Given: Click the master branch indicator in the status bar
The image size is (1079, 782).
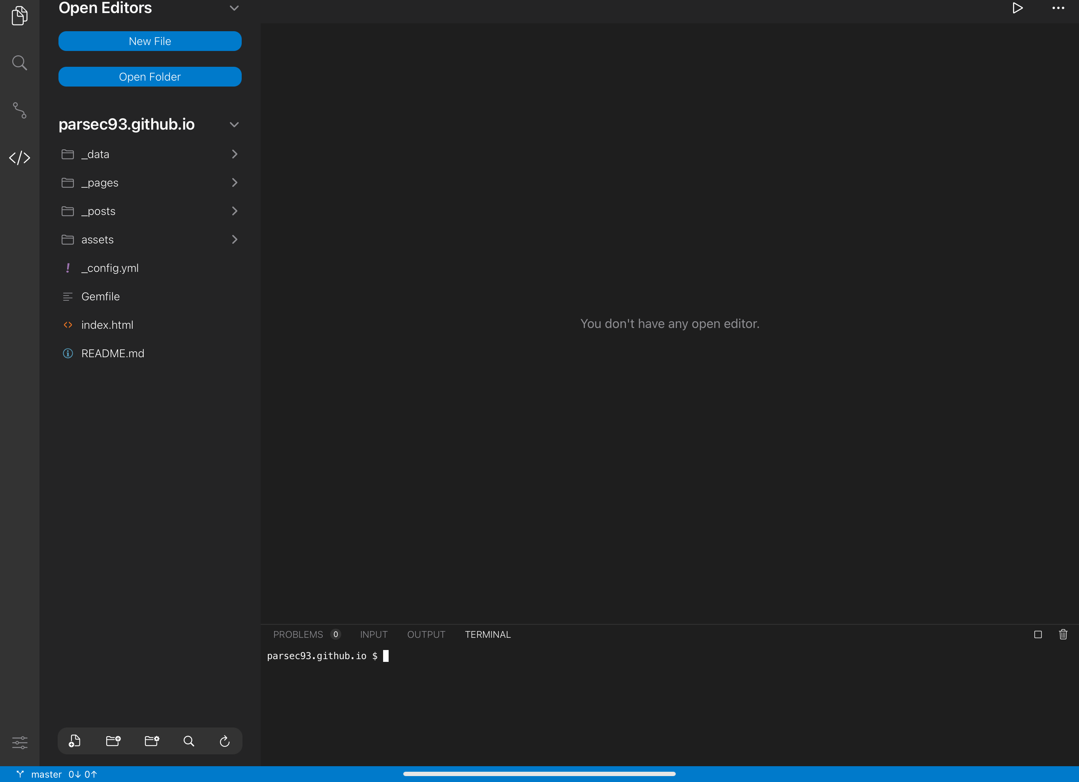Looking at the screenshot, I should point(47,774).
